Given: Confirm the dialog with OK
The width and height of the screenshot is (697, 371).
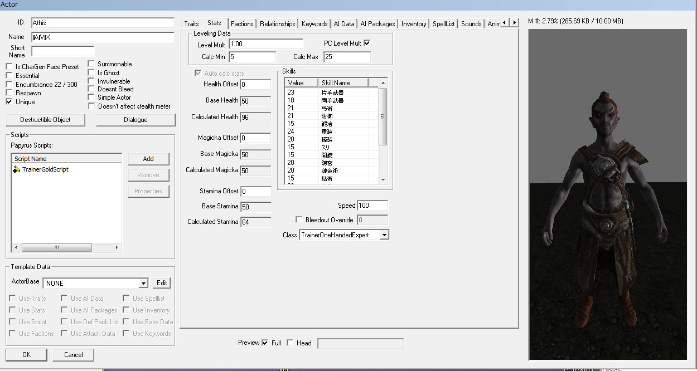Looking at the screenshot, I should pos(27,355).
